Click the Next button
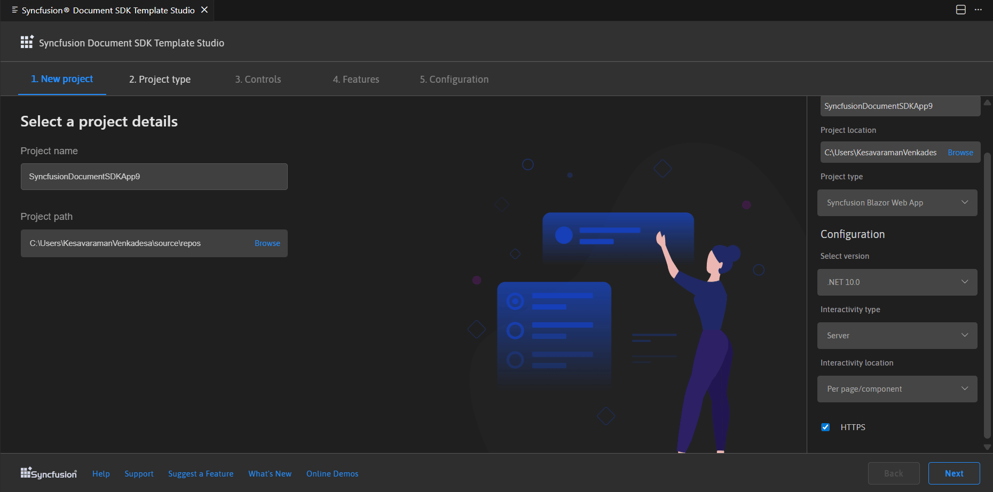 tap(953, 473)
